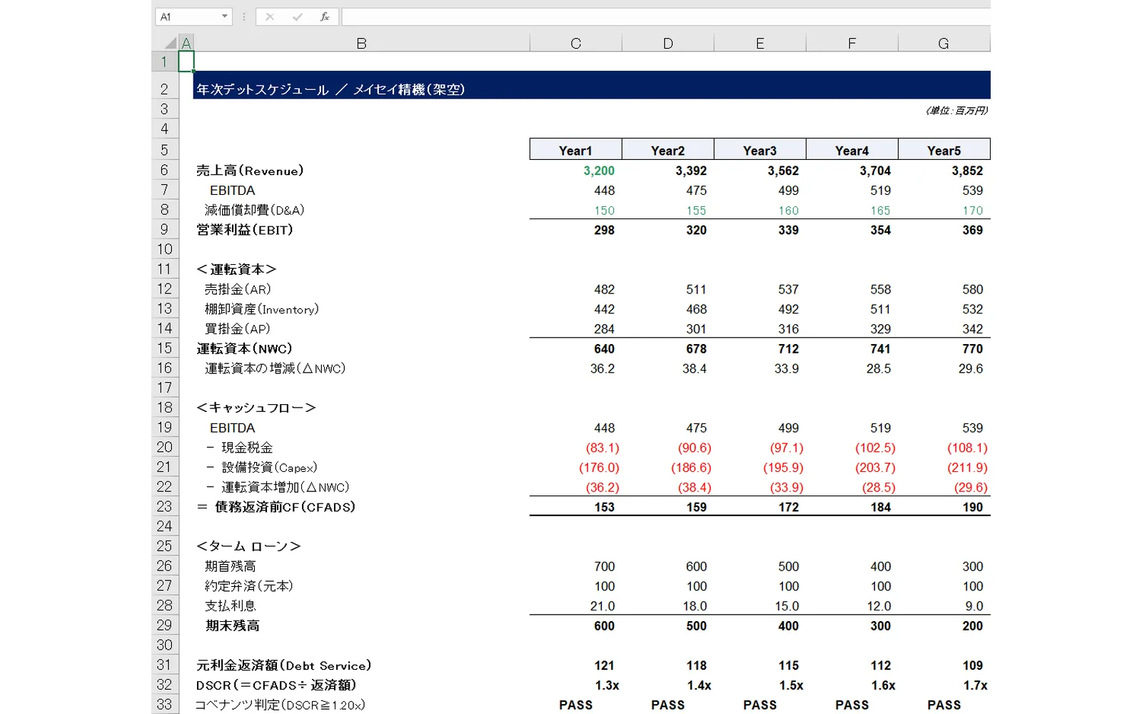Image resolution: width=1142 pixels, height=714 pixels.
Task: Click the 棚卸資産(Inventory) label
Action: point(262,309)
